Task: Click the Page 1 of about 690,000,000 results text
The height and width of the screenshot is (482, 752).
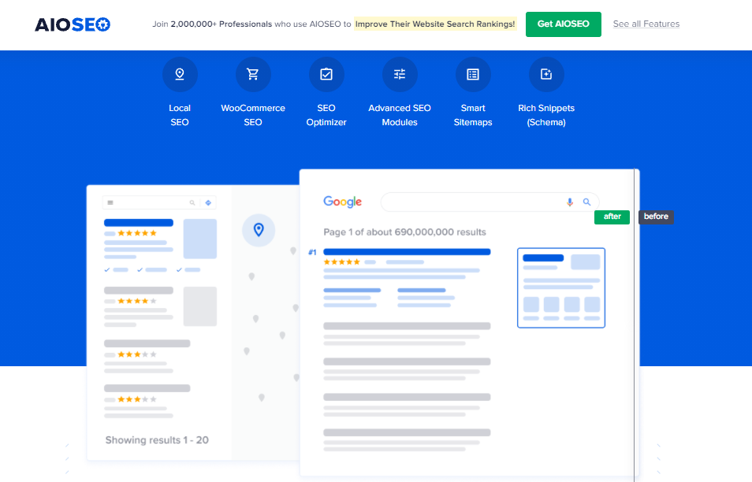Action: tap(405, 232)
